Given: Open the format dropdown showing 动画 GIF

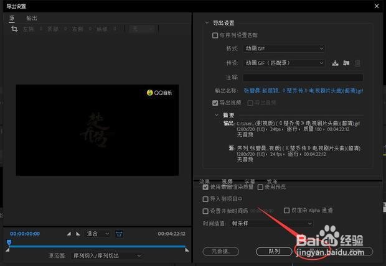Looking at the screenshot, I should (284, 48).
